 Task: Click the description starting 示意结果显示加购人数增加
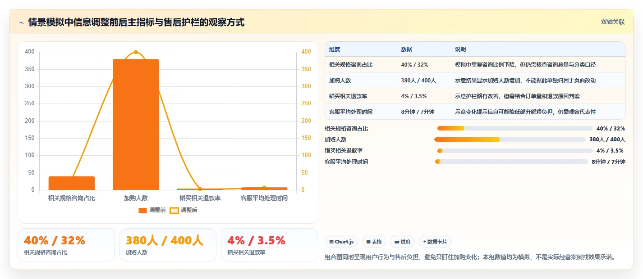click(525, 81)
